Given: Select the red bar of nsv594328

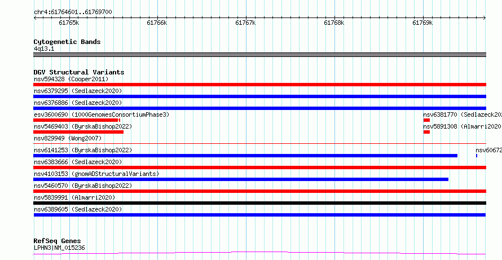Looking at the screenshot, I should point(259,85).
